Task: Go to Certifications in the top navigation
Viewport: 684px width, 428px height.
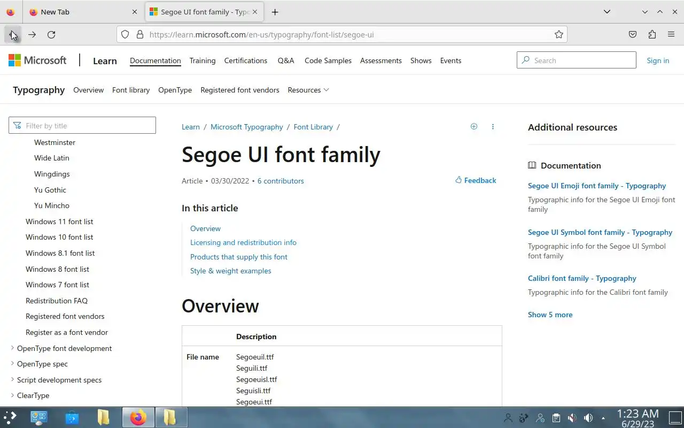Action: [x=246, y=60]
